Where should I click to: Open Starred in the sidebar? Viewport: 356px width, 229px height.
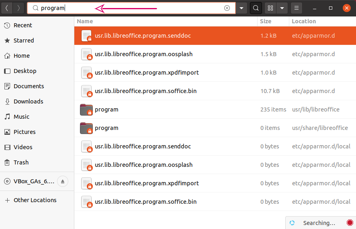(x=37, y=41)
